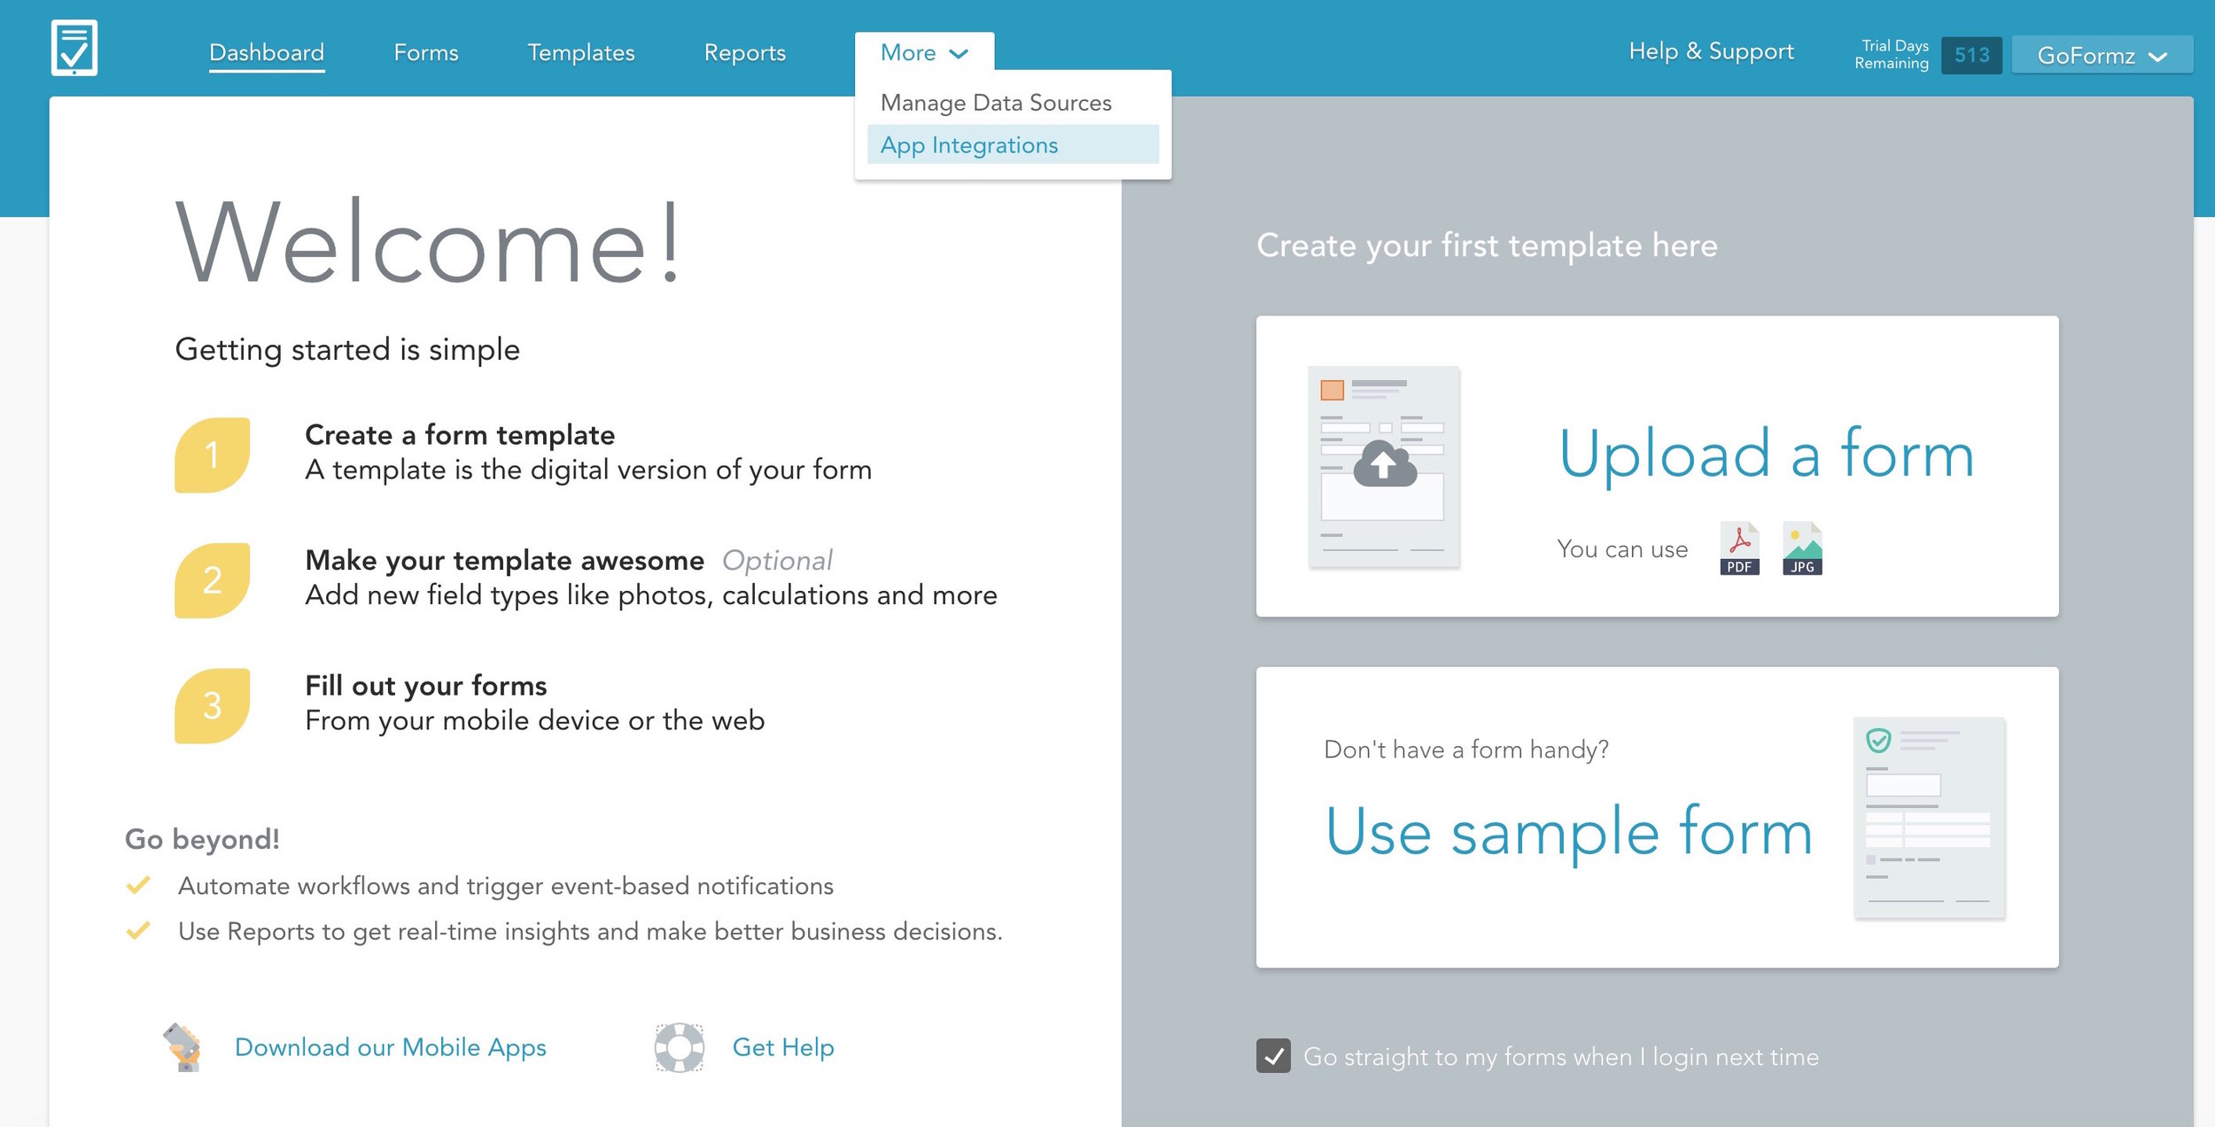The width and height of the screenshot is (2215, 1127).
Task: Click Download our Mobile Apps link
Action: (x=391, y=1047)
